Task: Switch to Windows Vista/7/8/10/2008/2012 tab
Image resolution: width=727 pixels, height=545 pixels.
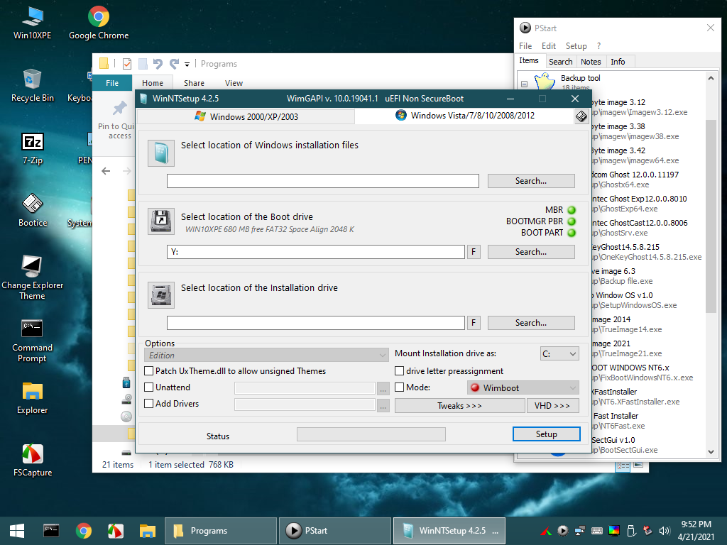Action: [465, 116]
